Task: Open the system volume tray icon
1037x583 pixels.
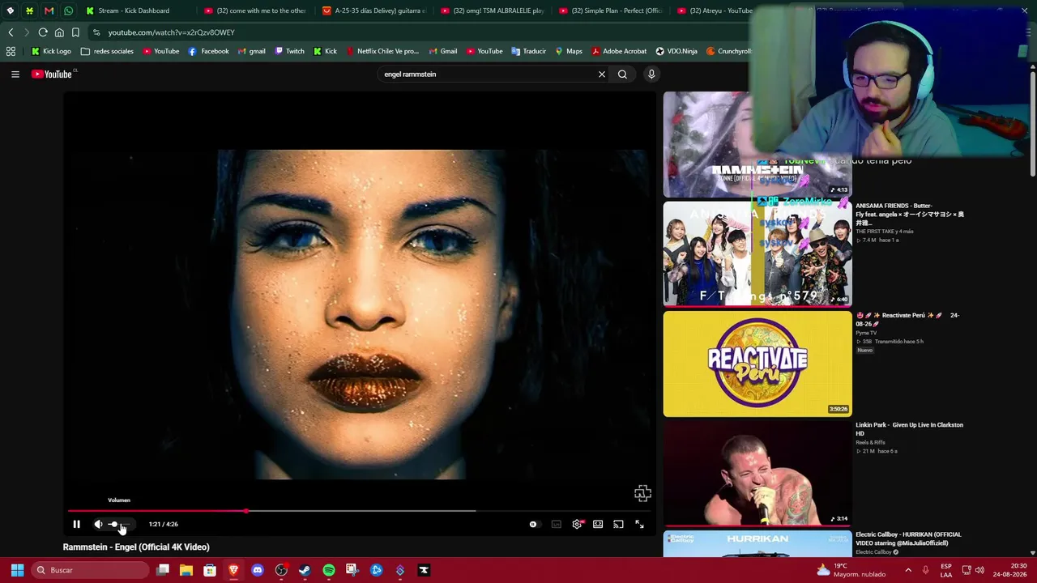Action: [x=979, y=570]
